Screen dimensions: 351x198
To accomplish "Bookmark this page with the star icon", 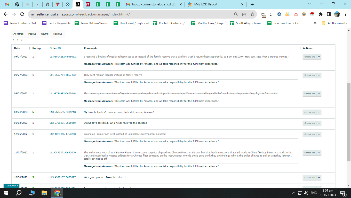I will pos(252,14).
